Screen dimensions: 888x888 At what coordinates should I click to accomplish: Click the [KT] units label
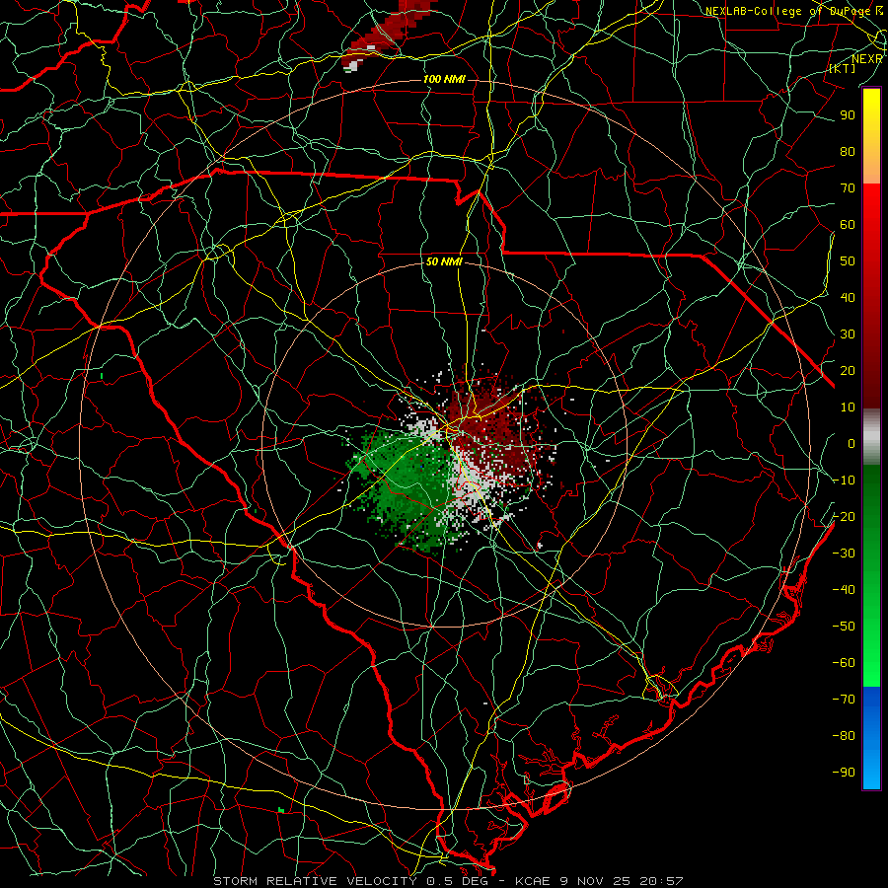843,68
